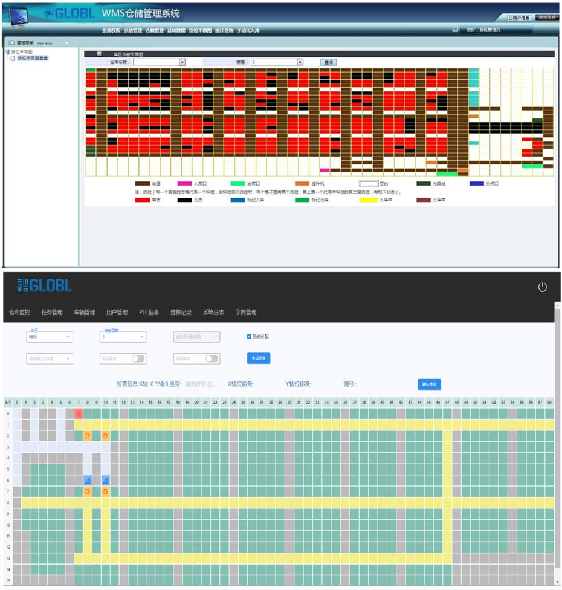Click the blue vehicle icon at column 10
This screenshot has height=590, width=562.
click(x=106, y=481)
